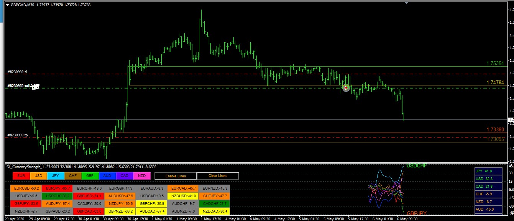Image resolution: width=514 pixels, height=221 pixels.
Task: Select the EURCHF:-18.0 pair cell
Action: [88, 188]
